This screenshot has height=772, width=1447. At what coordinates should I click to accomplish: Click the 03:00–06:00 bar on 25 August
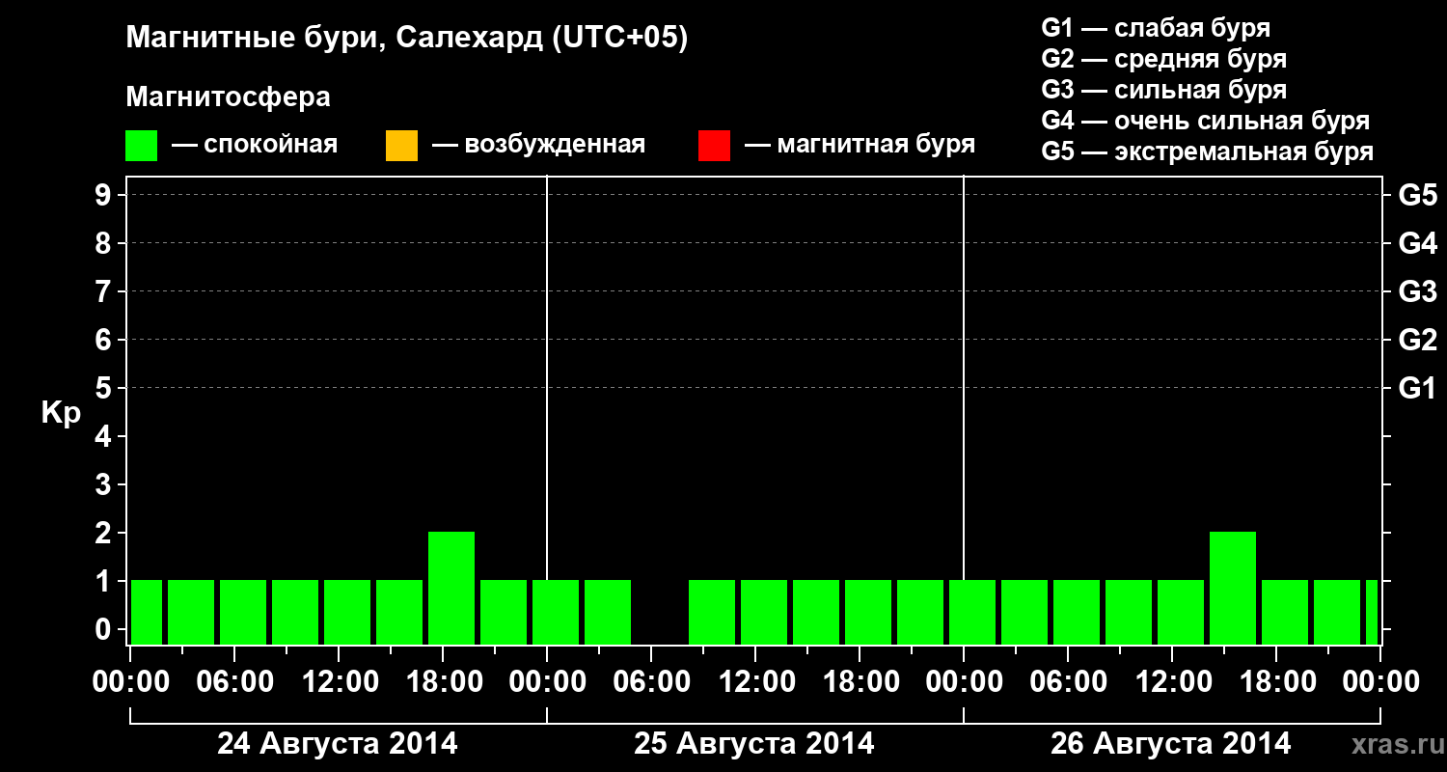tap(608, 612)
